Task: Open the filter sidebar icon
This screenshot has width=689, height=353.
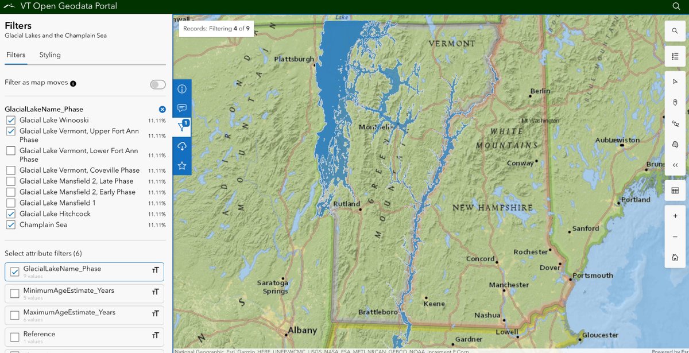Action: coord(182,127)
